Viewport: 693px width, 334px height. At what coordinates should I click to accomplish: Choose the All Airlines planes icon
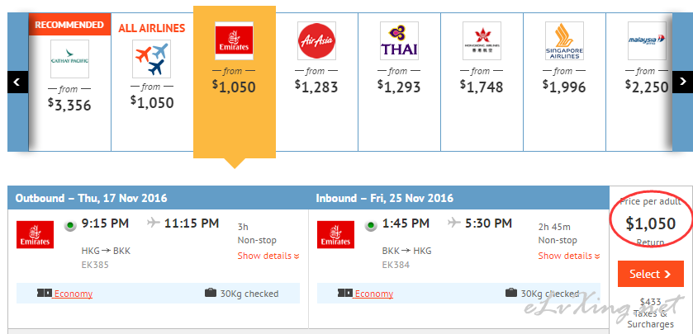152,59
